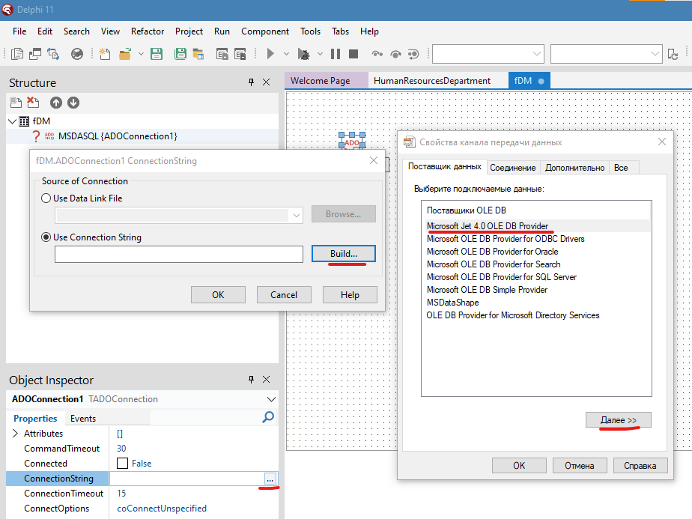Screen dimensions: 692x519
Task: Click Cancel in ConnectionString dialog
Action: click(x=284, y=295)
